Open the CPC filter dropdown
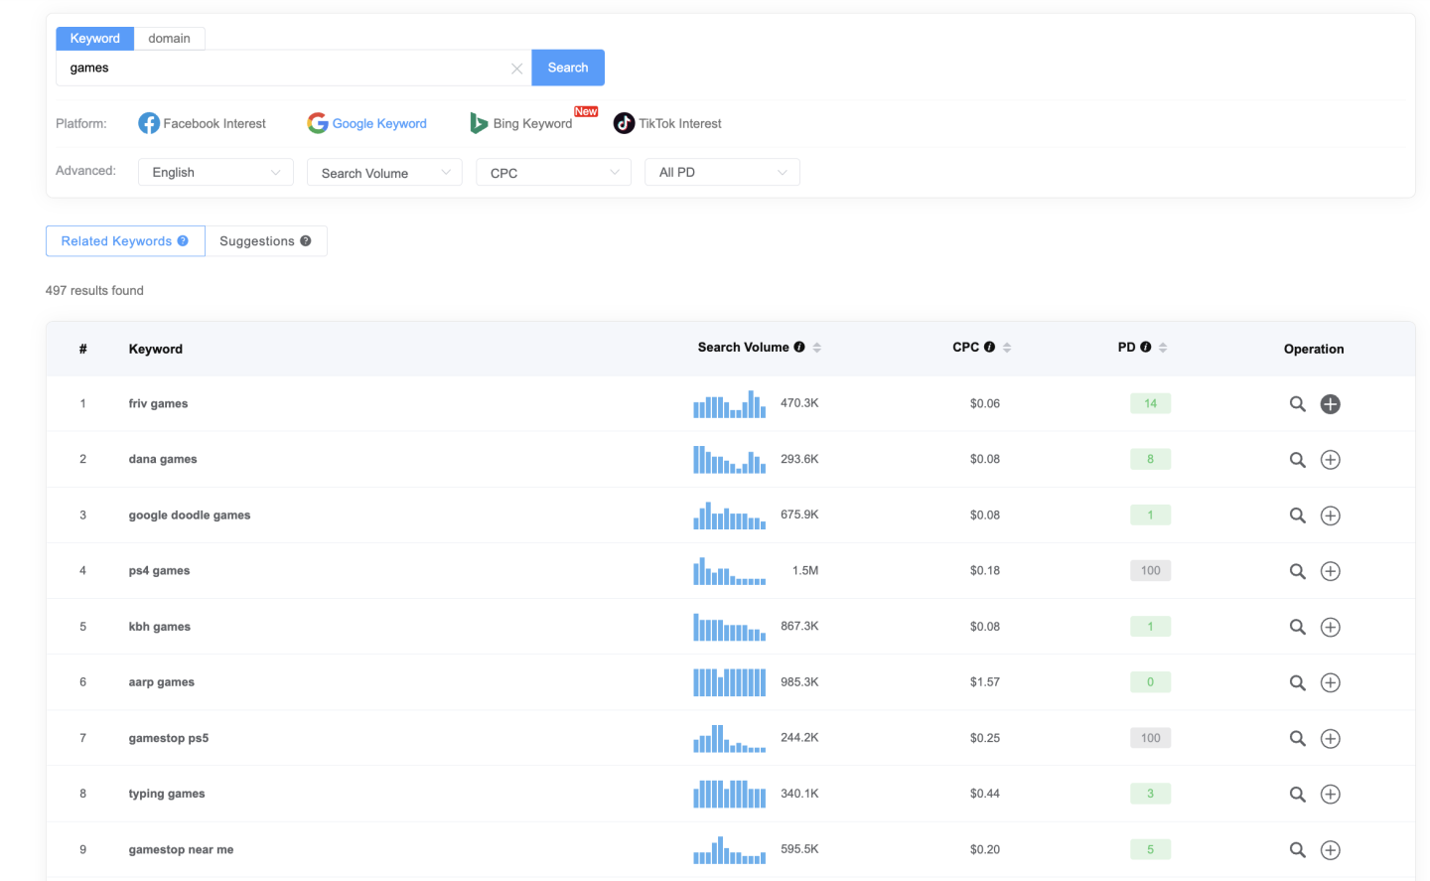The image size is (1430, 881). coord(552,172)
